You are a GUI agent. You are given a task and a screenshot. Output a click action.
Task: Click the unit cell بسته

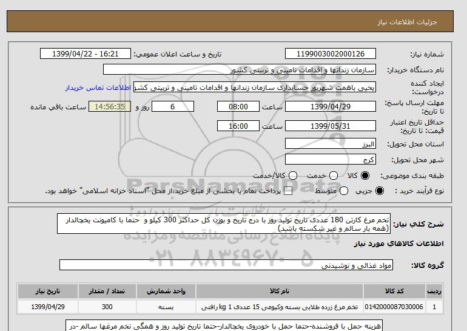166,307
